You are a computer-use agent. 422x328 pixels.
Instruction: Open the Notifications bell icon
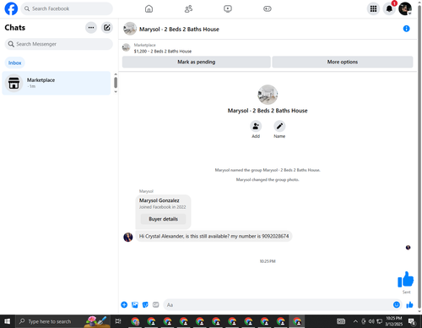coord(389,9)
